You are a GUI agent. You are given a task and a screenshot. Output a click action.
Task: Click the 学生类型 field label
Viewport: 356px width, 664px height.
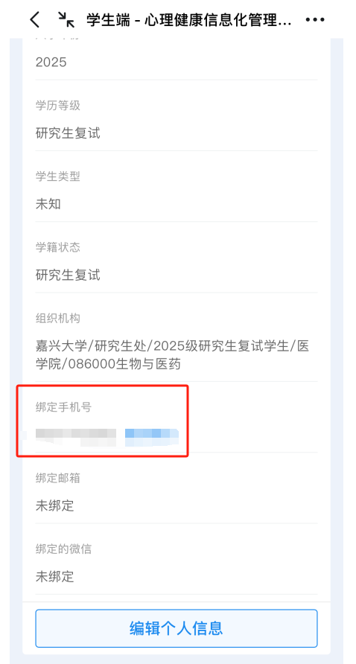[57, 176]
